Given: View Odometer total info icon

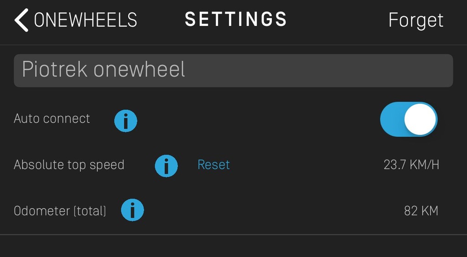Looking at the screenshot, I should (132, 210).
